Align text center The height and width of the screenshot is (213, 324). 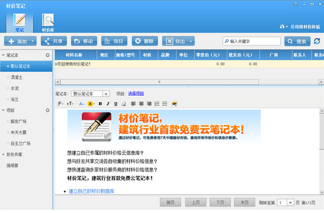(141, 104)
